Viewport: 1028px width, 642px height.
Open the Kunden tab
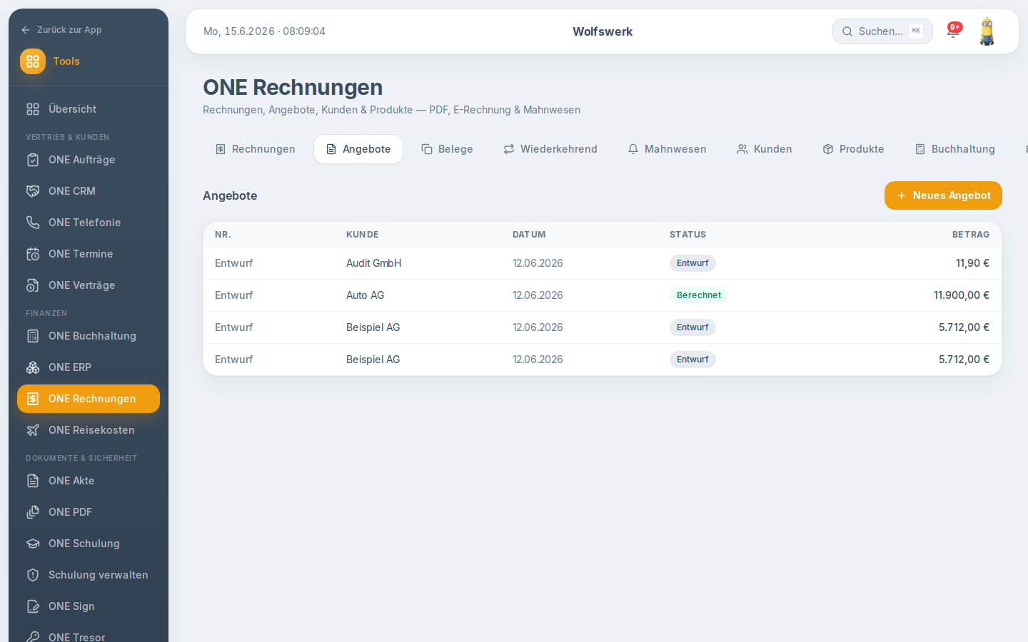[765, 149]
